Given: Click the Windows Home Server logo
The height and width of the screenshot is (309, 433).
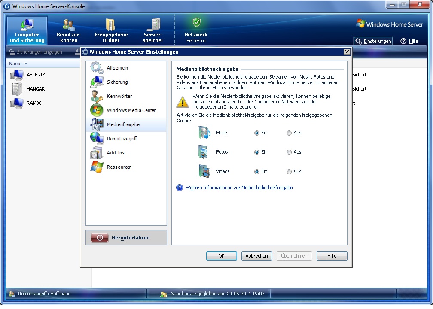Looking at the screenshot, I should [389, 24].
